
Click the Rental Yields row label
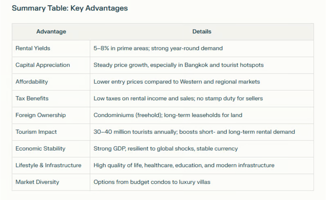[33, 48]
